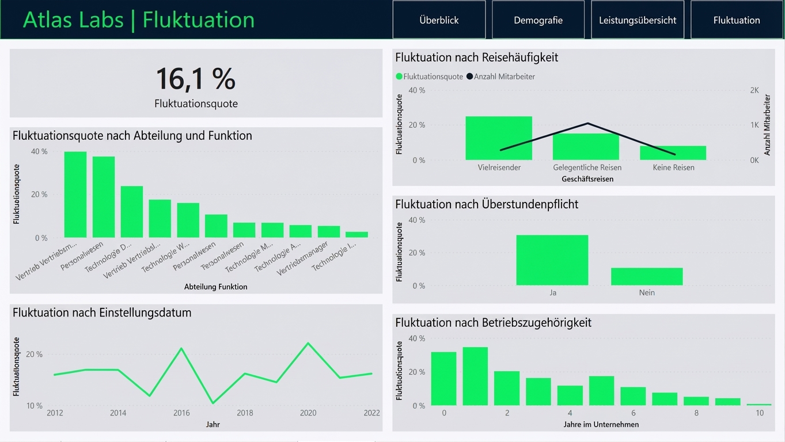Go to the Leistungsübersicht page

(638, 20)
